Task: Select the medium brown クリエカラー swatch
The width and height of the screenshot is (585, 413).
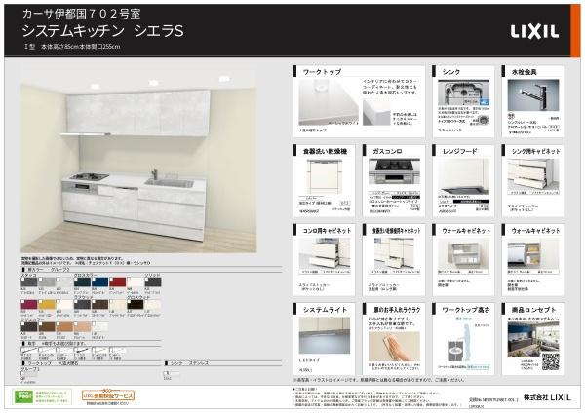Action: (x=47, y=327)
